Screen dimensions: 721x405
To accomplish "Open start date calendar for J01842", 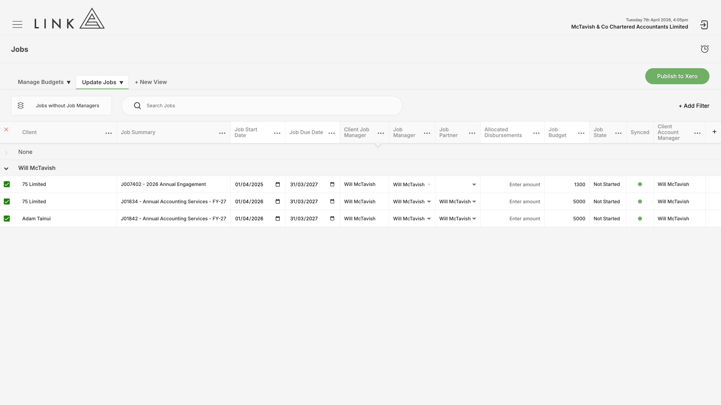I will tap(278, 219).
